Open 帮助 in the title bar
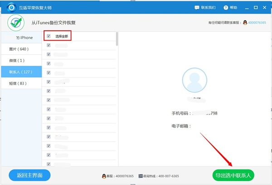The image size is (272, 185). coord(233,8)
